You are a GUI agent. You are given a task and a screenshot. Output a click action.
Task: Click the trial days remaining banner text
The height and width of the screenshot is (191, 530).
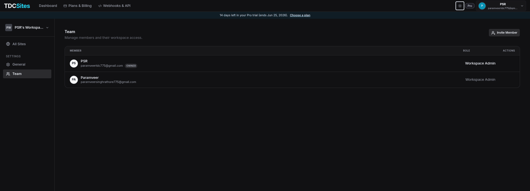click(254, 15)
